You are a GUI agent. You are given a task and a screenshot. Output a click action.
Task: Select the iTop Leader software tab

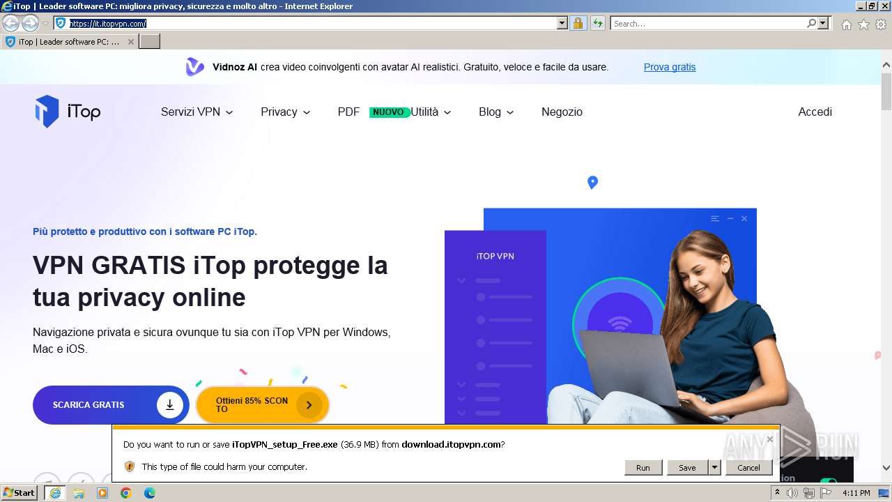(x=69, y=42)
